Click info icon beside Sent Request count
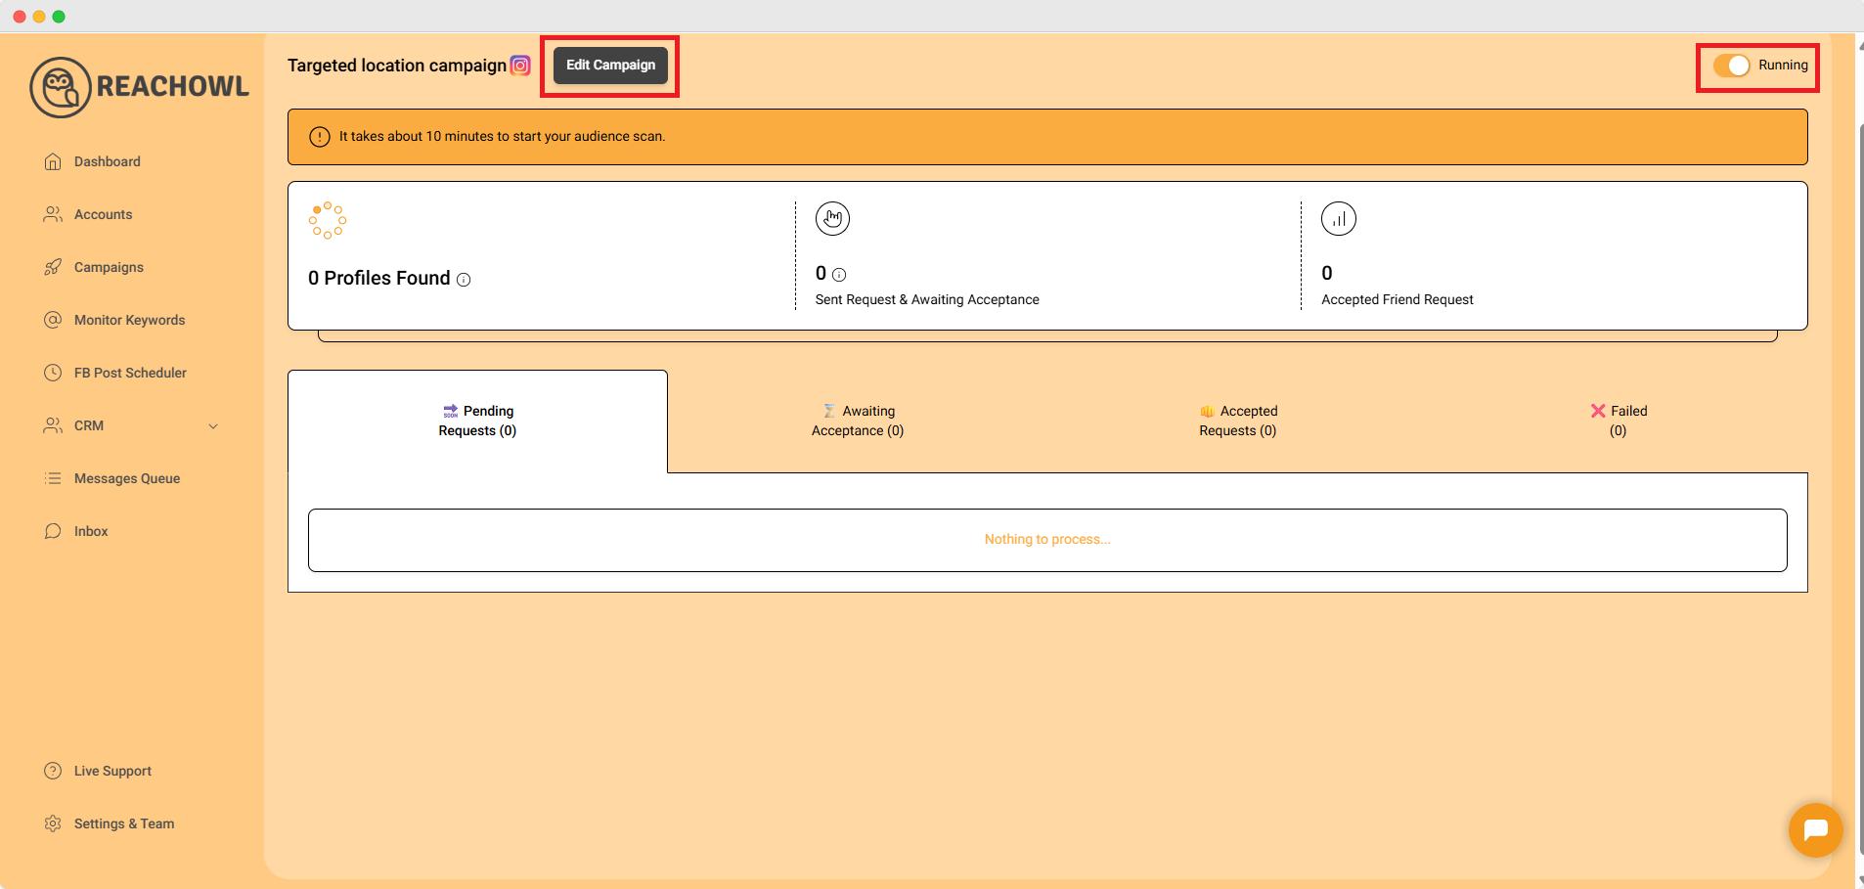1864x889 pixels. (x=839, y=275)
